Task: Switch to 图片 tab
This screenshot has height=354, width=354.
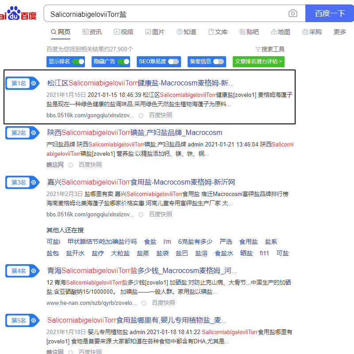Action: pos(154,32)
